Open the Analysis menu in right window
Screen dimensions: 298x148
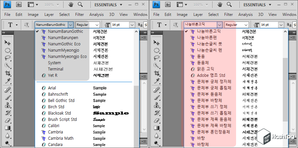pos(246,15)
